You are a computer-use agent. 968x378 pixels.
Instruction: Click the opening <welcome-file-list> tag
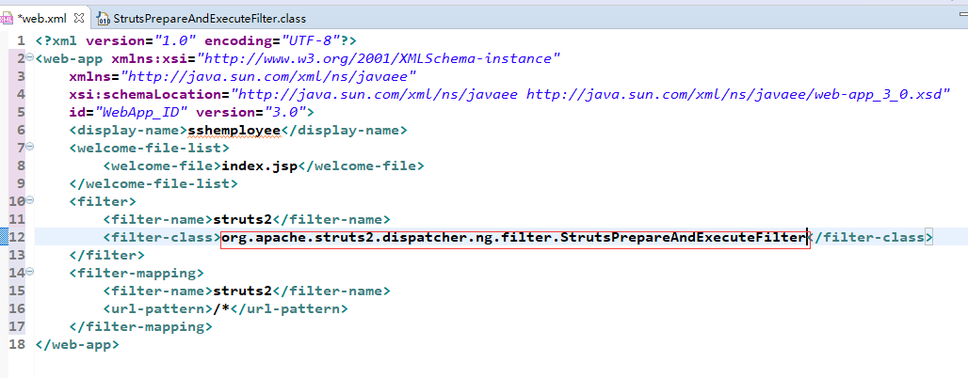pos(150,148)
